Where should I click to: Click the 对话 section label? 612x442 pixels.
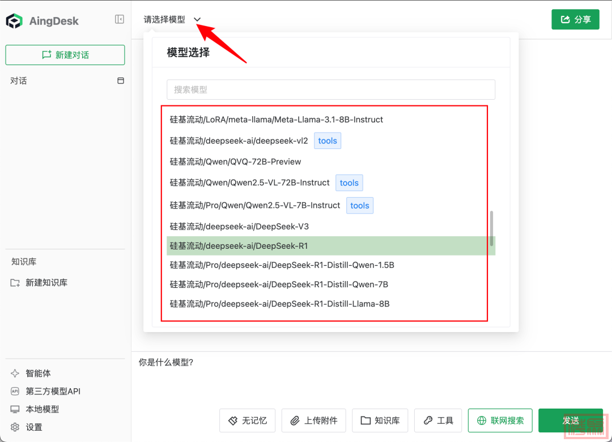pyautogui.click(x=18, y=81)
